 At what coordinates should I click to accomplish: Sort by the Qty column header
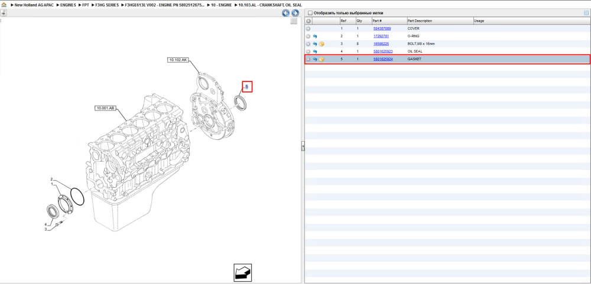[363, 21]
